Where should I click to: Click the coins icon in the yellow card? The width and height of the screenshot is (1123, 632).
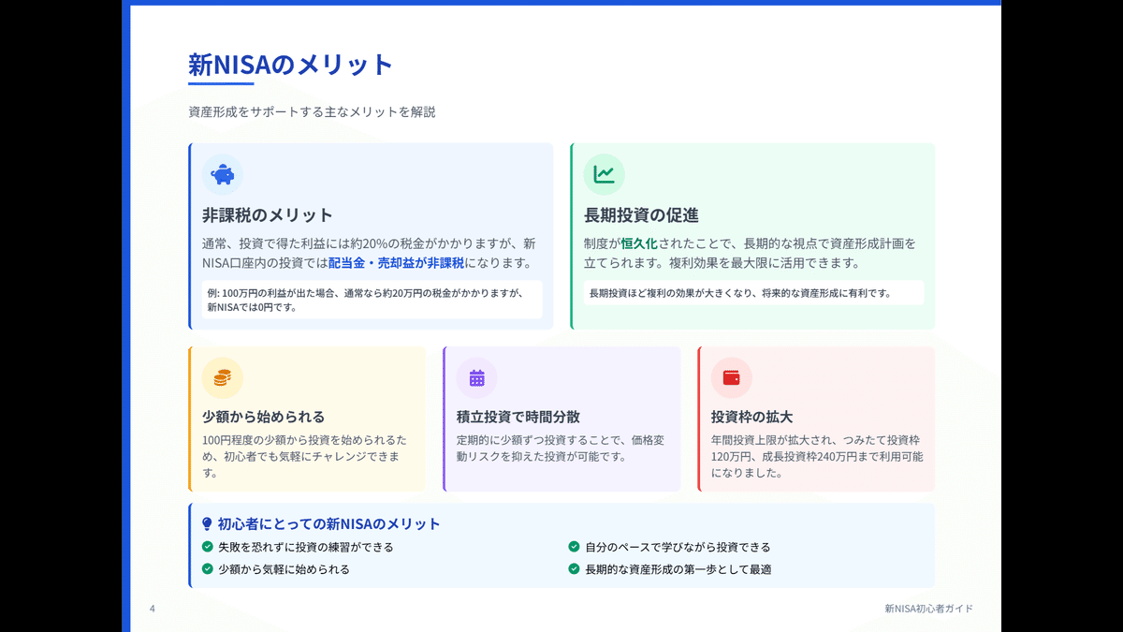pos(221,378)
